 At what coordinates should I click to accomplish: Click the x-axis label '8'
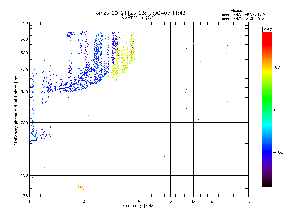tap(193, 201)
